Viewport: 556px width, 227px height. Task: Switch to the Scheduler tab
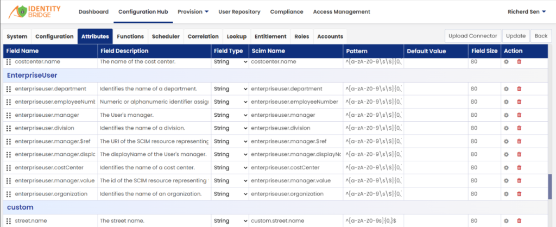point(166,36)
